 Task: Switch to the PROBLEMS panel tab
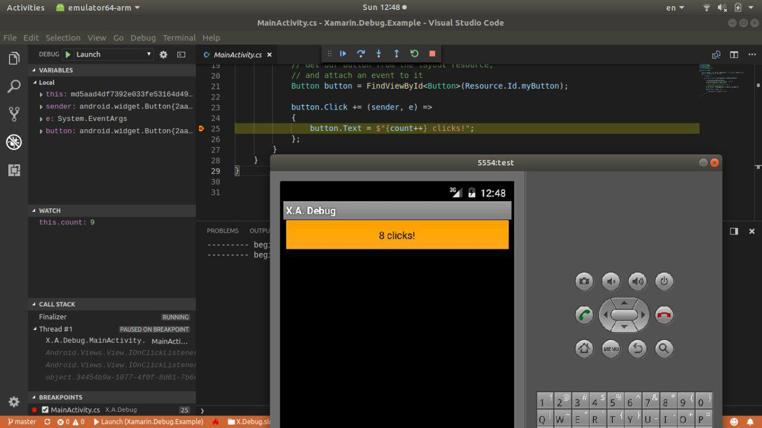223,231
